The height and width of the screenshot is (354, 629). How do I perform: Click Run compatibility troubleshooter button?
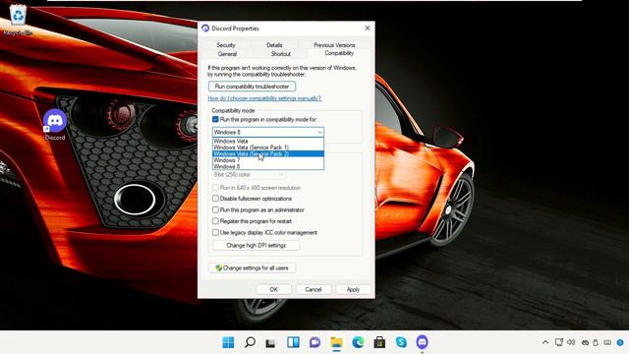point(252,87)
